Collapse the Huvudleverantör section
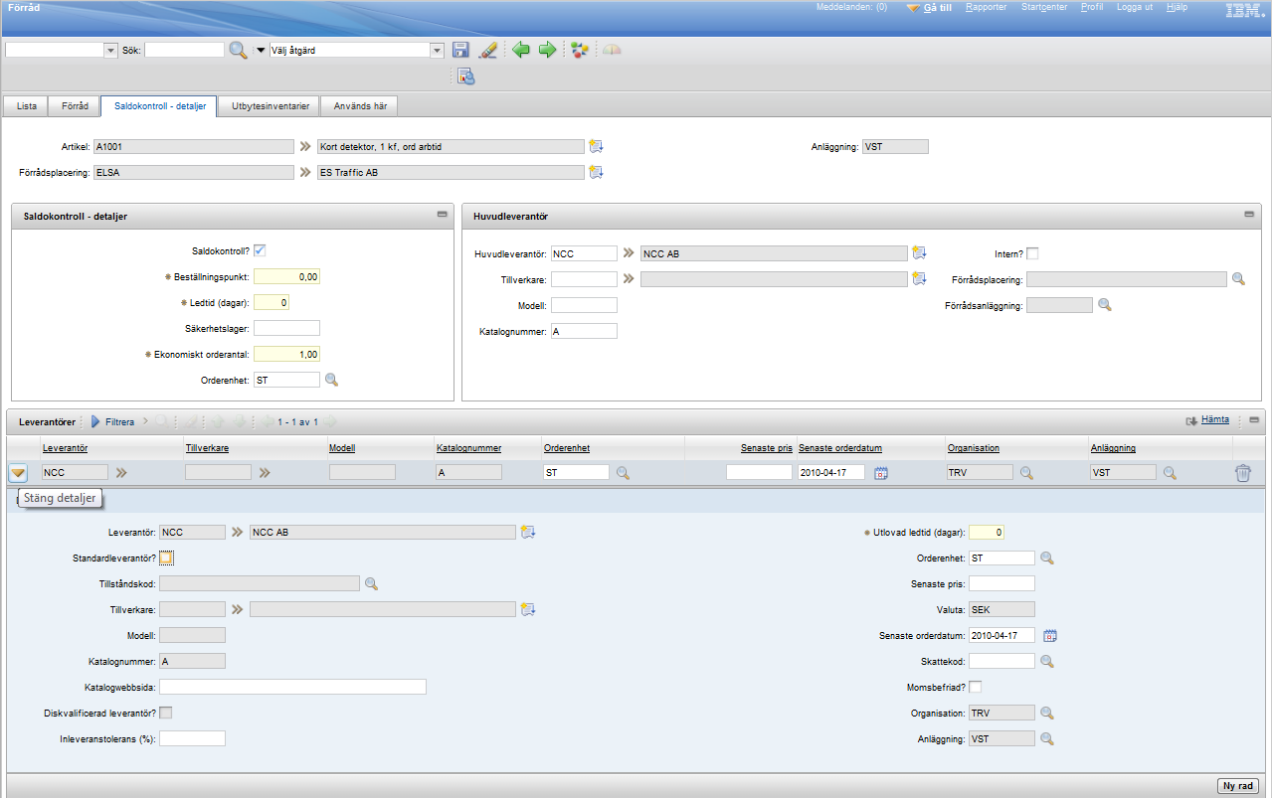The height and width of the screenshot is (798, 1272). tap(1249, 215)
